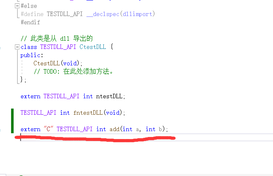This screenshot has width=273, height=176.
Task: Click the fntestDLL function name
Action: (x=88, y=113)
